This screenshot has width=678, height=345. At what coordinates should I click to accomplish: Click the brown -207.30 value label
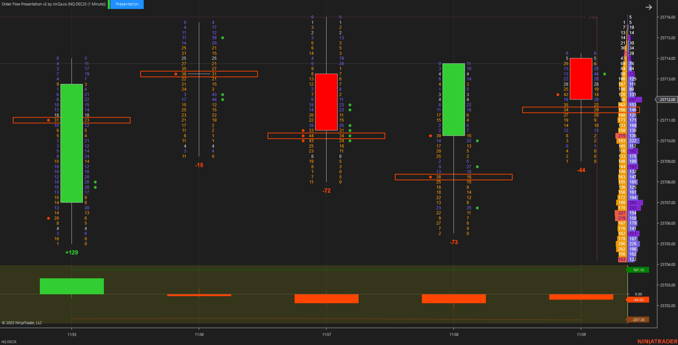click(638, 320)
